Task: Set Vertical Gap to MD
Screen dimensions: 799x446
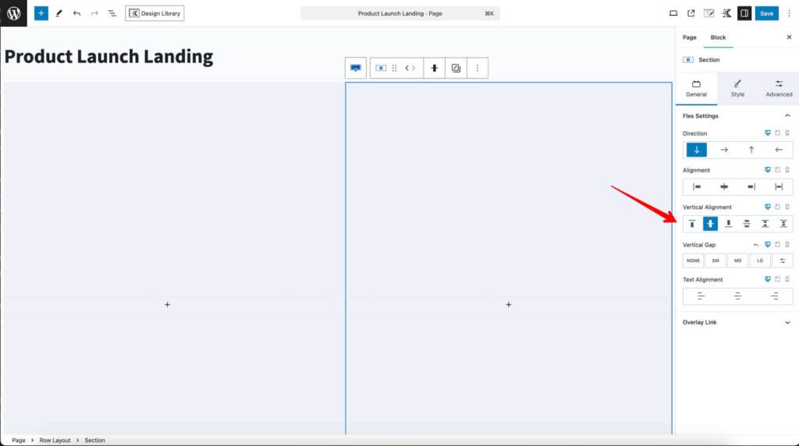Action: 737,260
